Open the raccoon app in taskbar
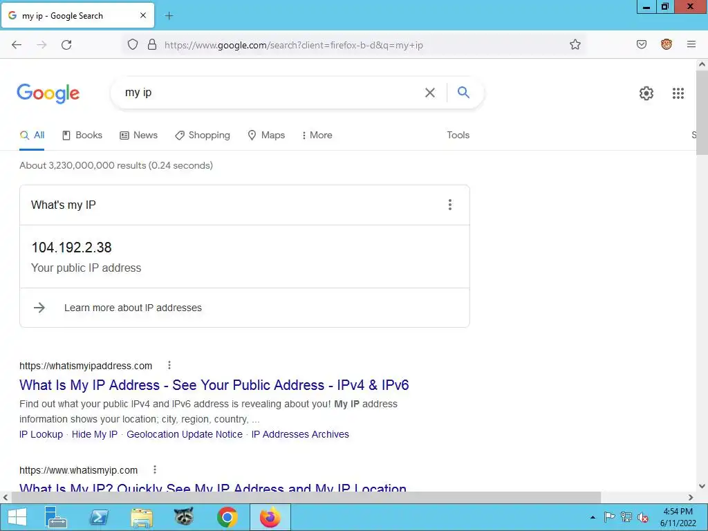The height and width of the screenshot is (531, 708). [x=184, y=516]
